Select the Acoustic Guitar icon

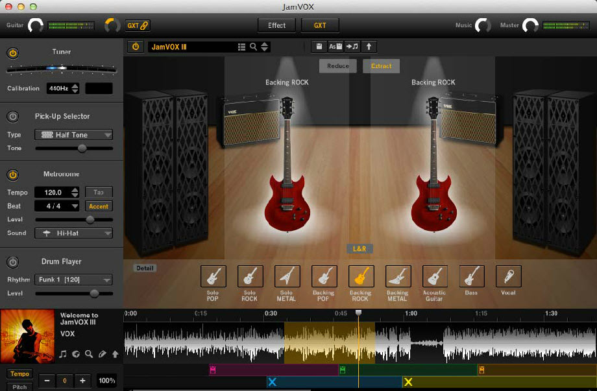point(435,276)
